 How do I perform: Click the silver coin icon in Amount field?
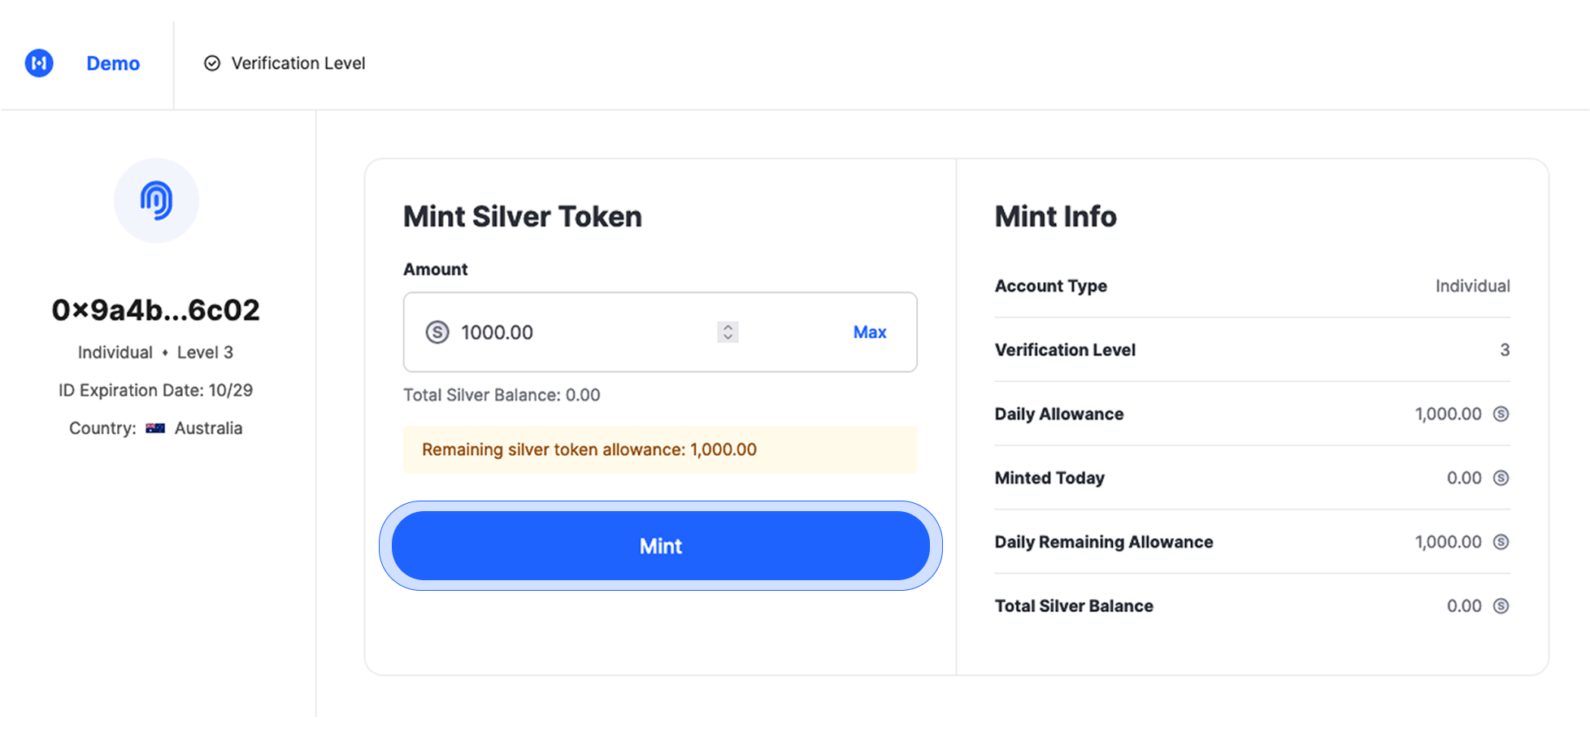coord(437,332)
